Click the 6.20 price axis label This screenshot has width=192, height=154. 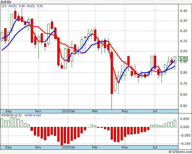pos(184,31)
